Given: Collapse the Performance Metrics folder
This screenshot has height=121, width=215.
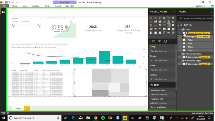Looking at the screenshot, I should click(180, 54).
